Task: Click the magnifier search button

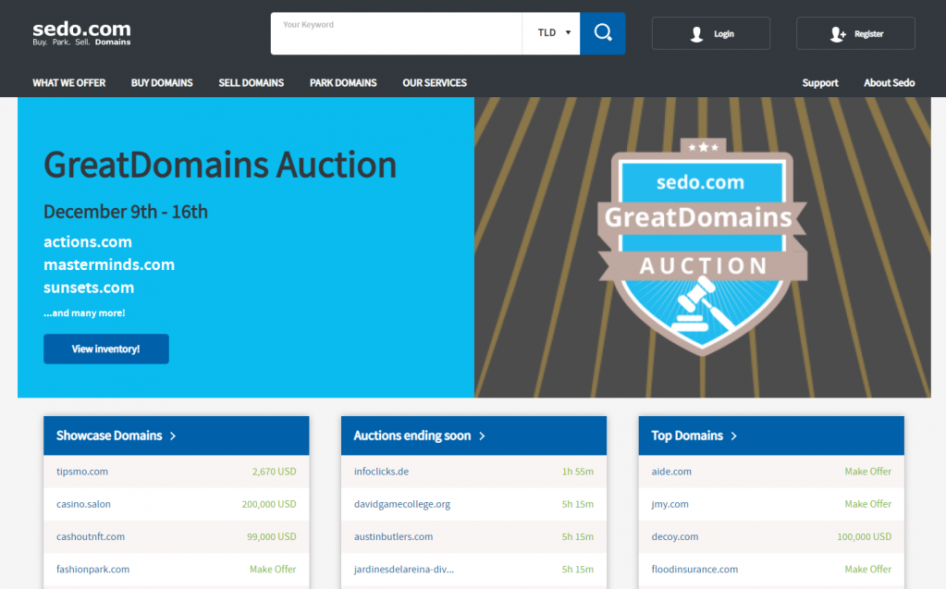Action: point(603,33)
